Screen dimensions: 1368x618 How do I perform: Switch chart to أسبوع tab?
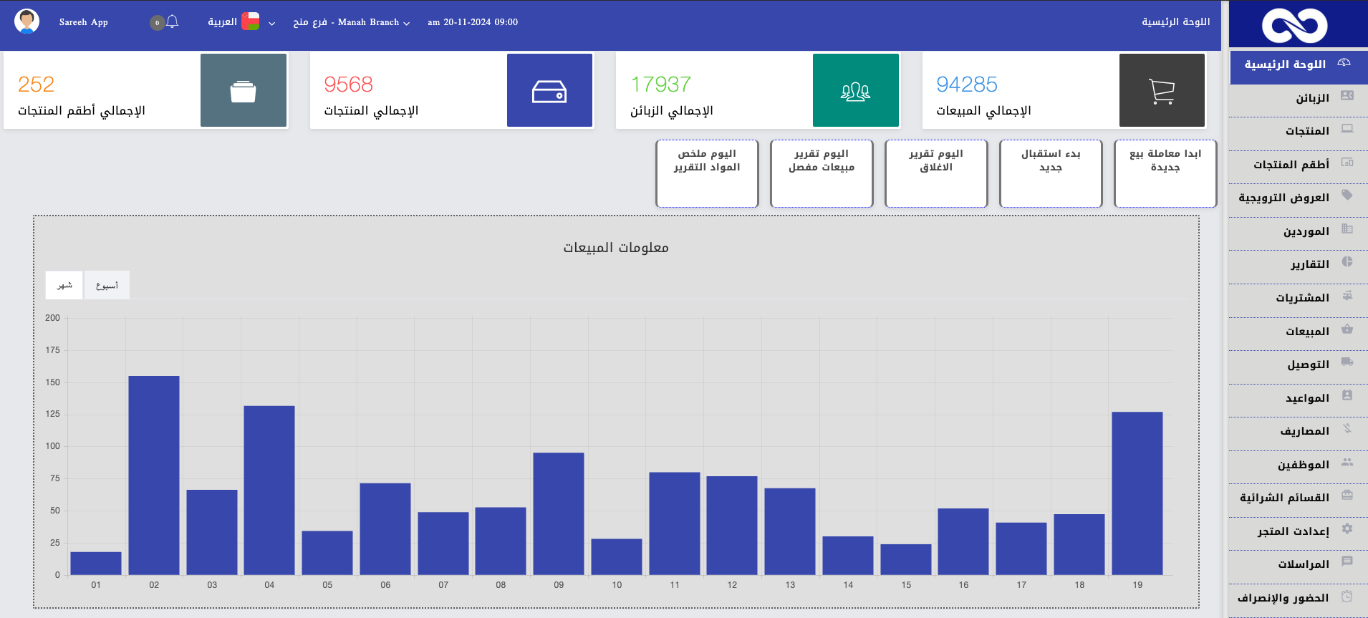(107, 285)
